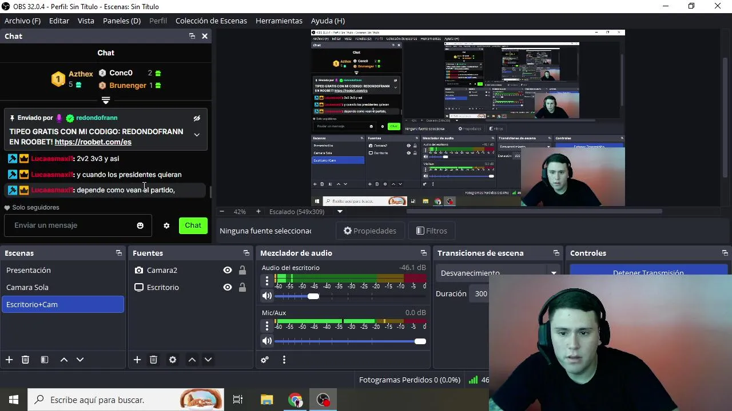This screenshot has height=411, width=732.
Task: Open the roobet.com/es link
Action: click(x=93, y=142)
